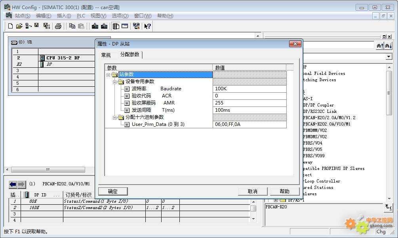Screen dimensions: 398x238
Task: Select PBCAN-K20/2.0A/M0/V1.2 in the catalog
Action: [x=329, y=118]
